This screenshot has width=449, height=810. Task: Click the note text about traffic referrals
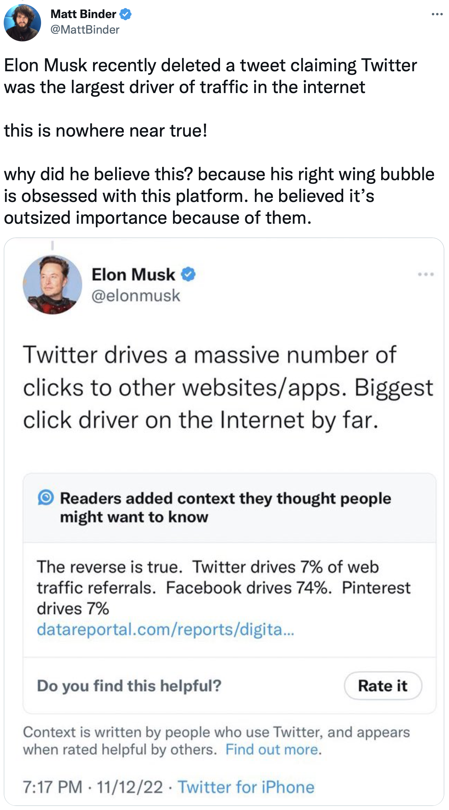coord(223,588)
